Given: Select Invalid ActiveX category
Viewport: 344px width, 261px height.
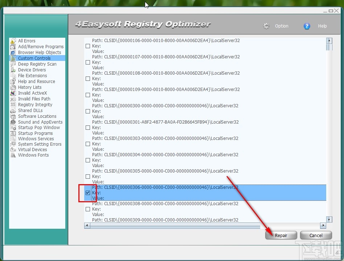Looking at the screenshot, I should click(32, 93).
